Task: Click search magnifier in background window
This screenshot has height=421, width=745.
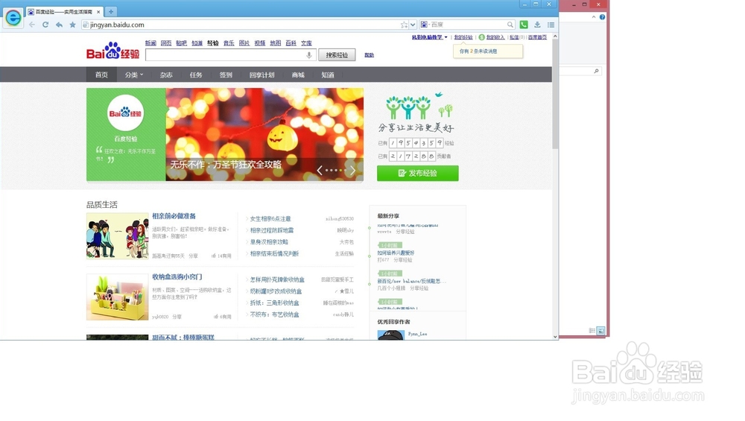Action: coord(596,71)
